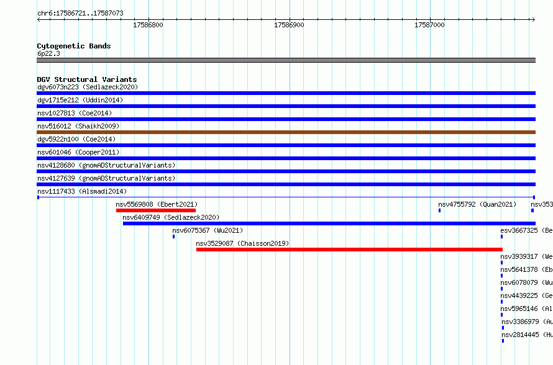Viewport: 553px width, 365px height.
Task: Click the nsv2814445 label
Action: tap(528, 335)
